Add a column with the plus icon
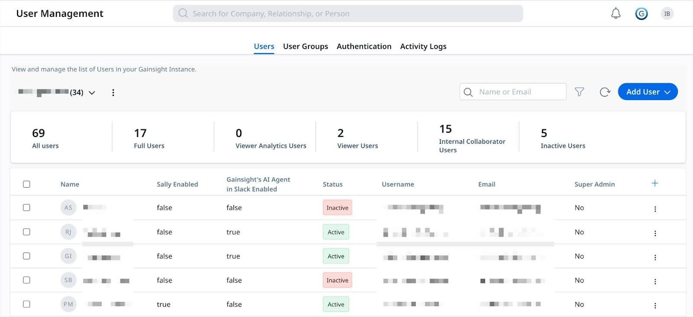Viewport: 693px width, 317px height. 655,183
